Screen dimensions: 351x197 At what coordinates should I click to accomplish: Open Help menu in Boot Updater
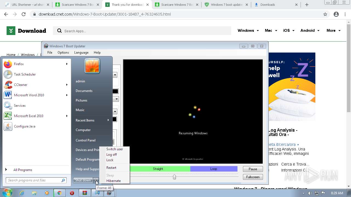coord(97,53)
